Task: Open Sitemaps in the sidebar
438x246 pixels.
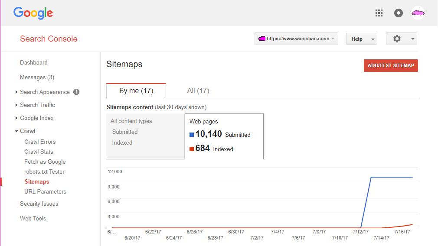Action: click(x=37, y=181)
